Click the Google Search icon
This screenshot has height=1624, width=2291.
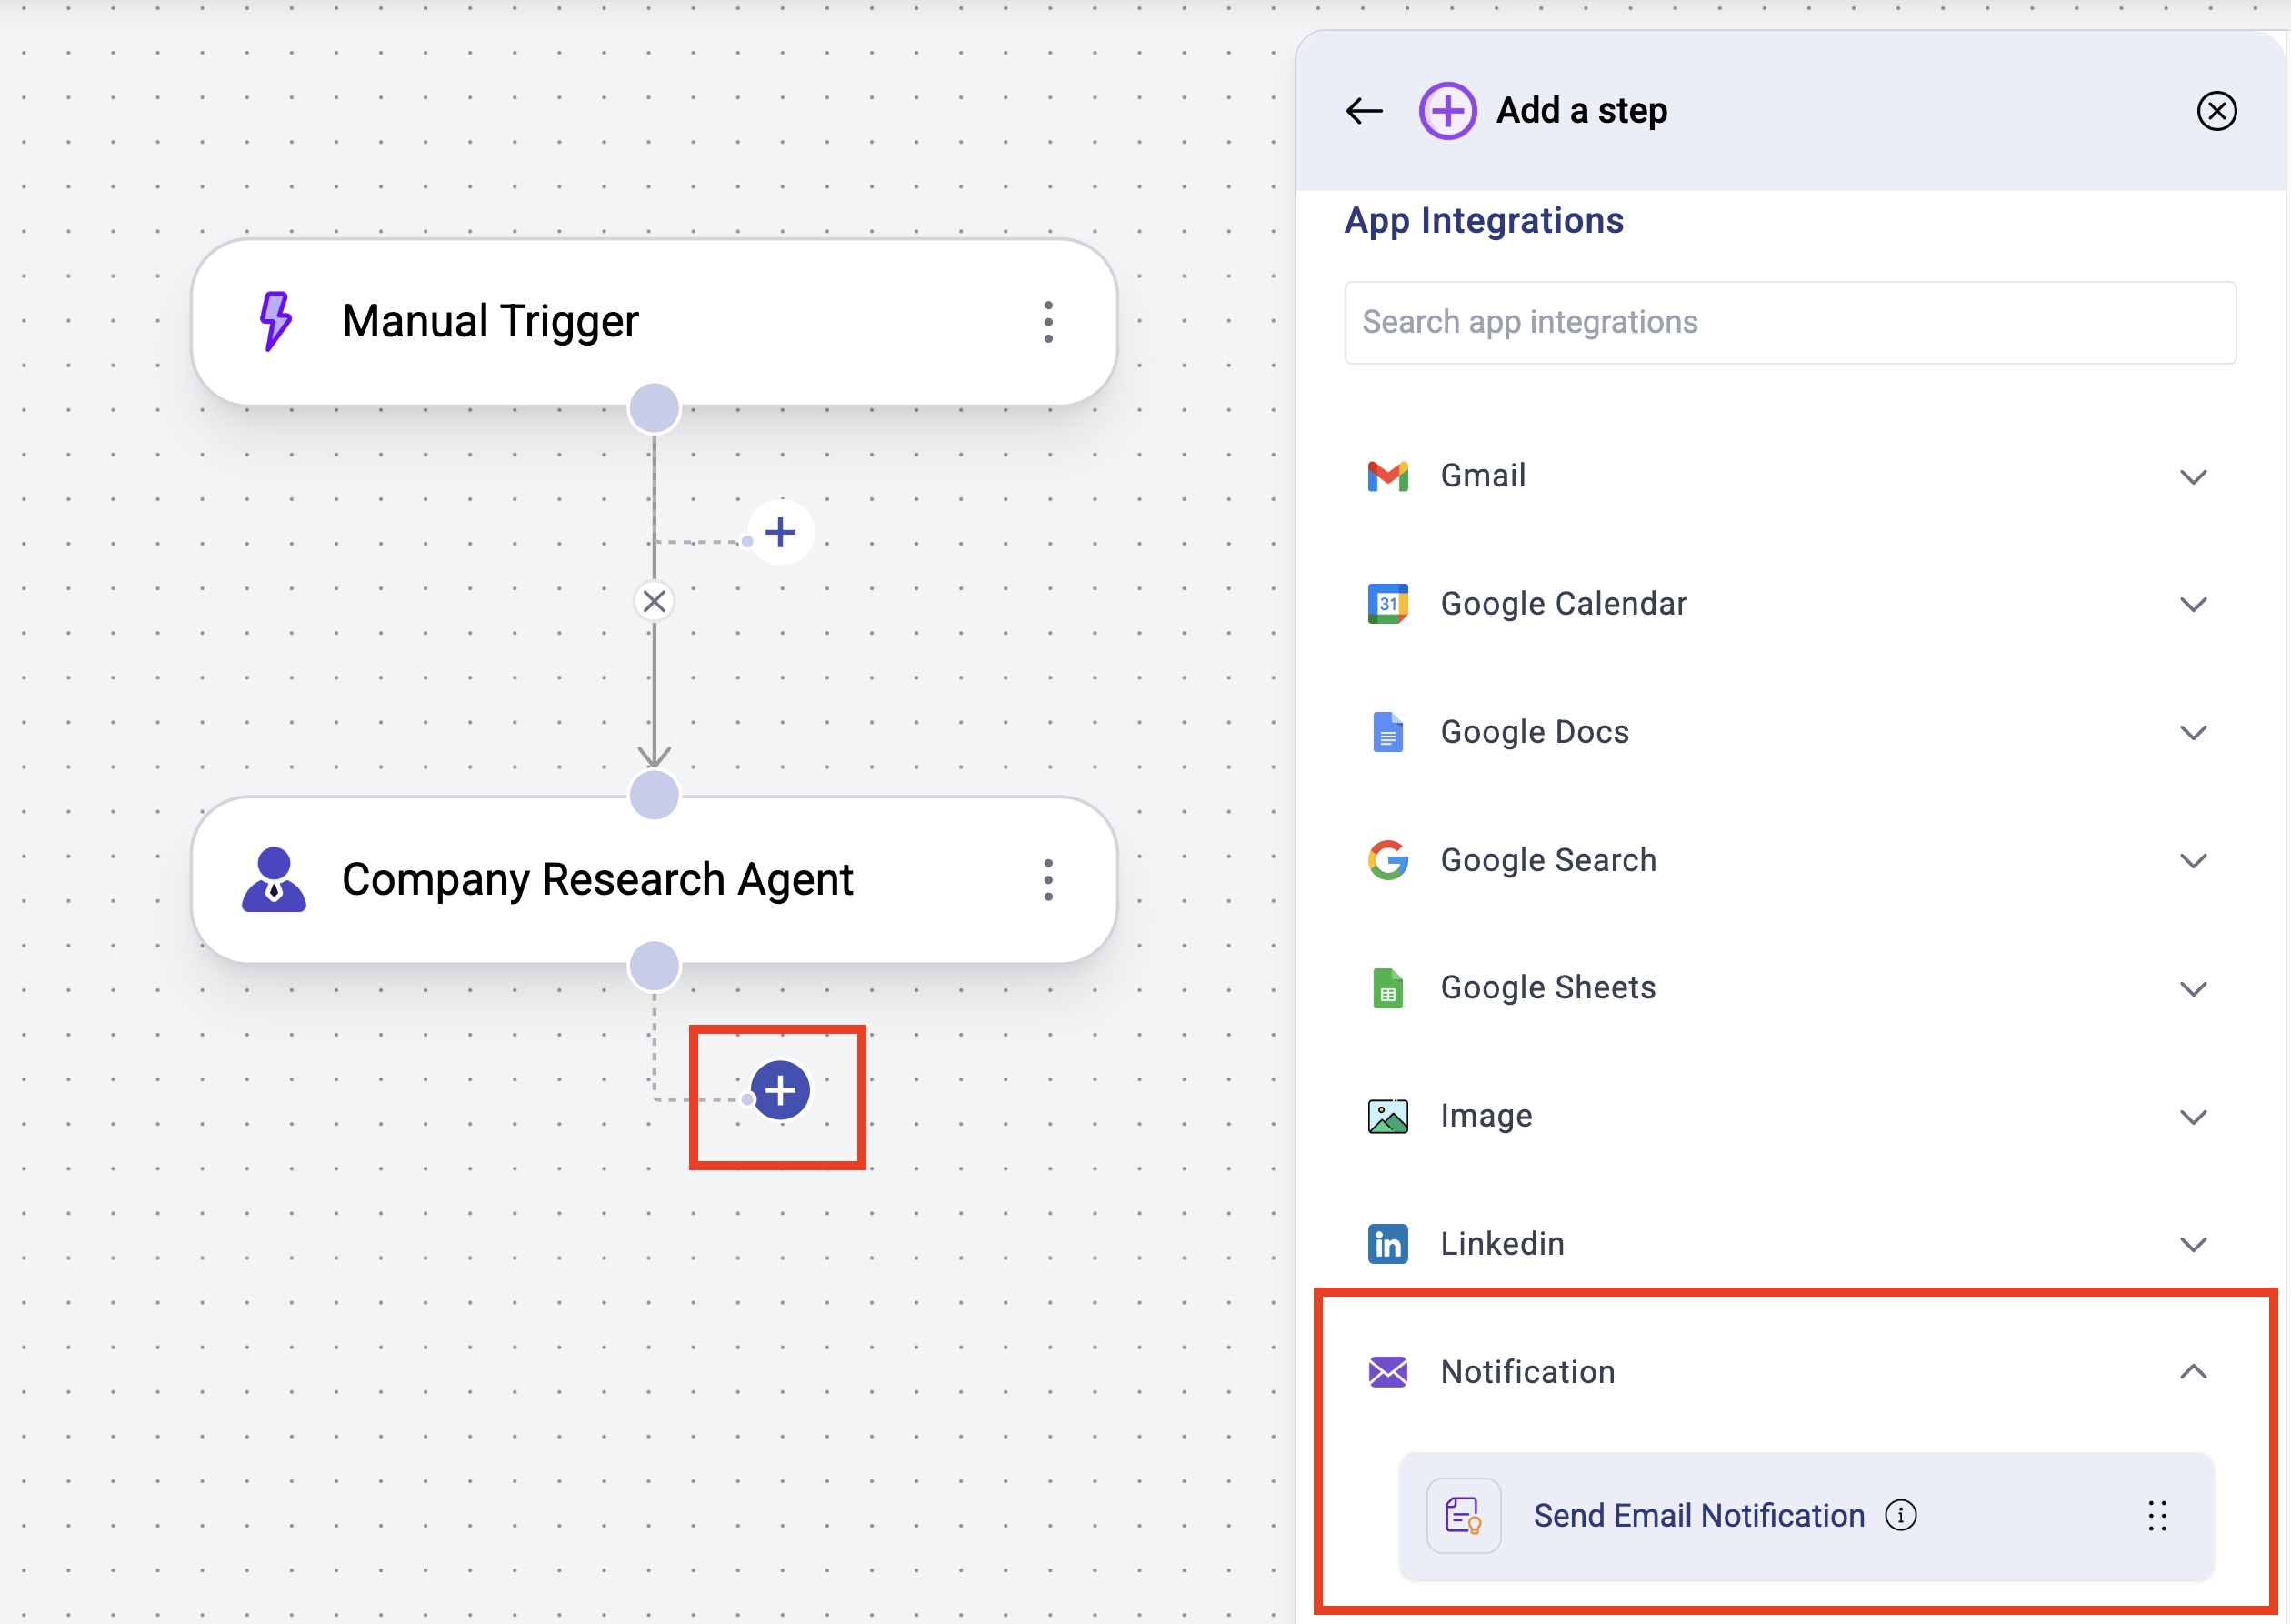point(1388,859)
